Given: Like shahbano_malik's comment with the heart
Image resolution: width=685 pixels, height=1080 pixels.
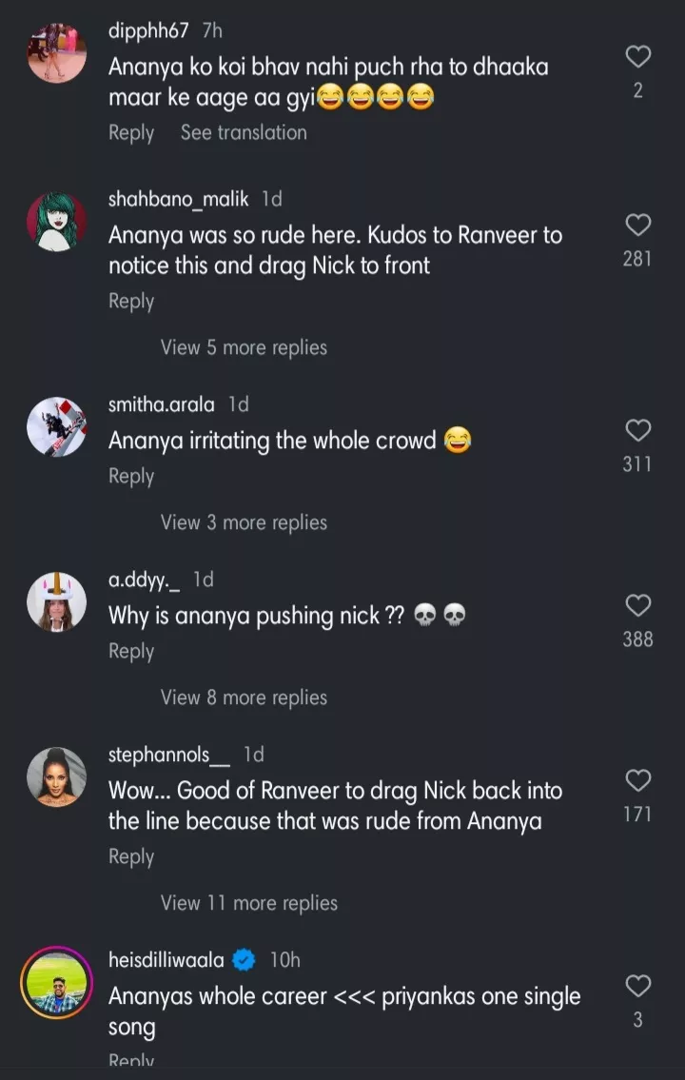Looking at the screenshot, I should (x=637, y=226).
